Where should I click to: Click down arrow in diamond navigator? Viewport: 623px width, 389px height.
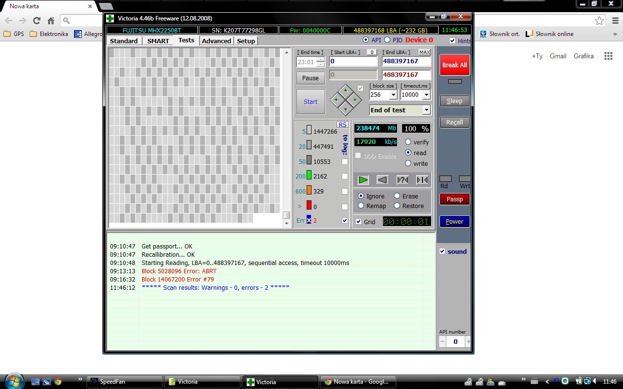(346, 109)
